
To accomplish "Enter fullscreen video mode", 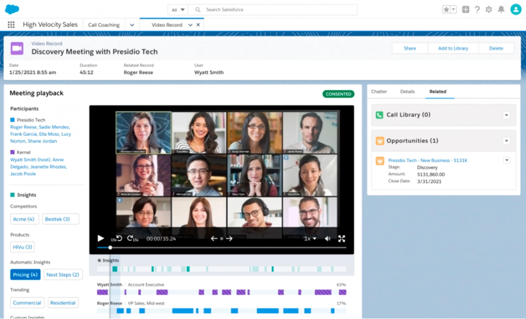I will pyautogui.click(x=342, y=239).
